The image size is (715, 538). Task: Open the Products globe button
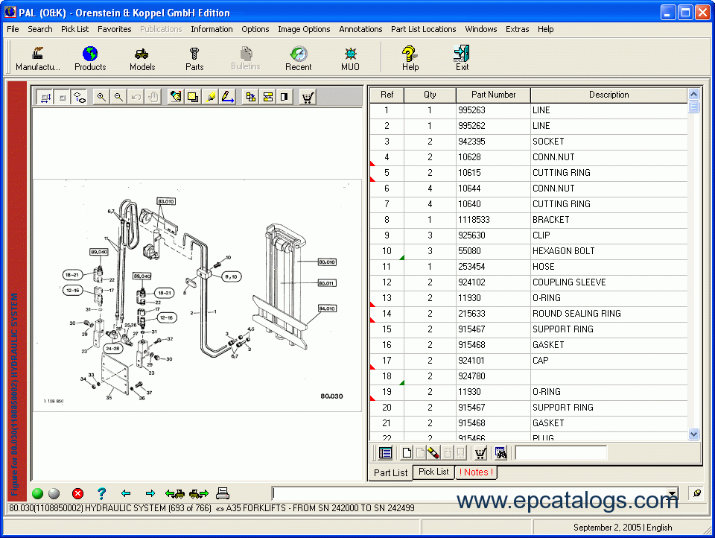pos(90,58)
